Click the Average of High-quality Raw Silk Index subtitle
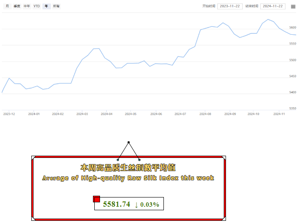Screen dimensions: 300x223 [x=128, y=178]
